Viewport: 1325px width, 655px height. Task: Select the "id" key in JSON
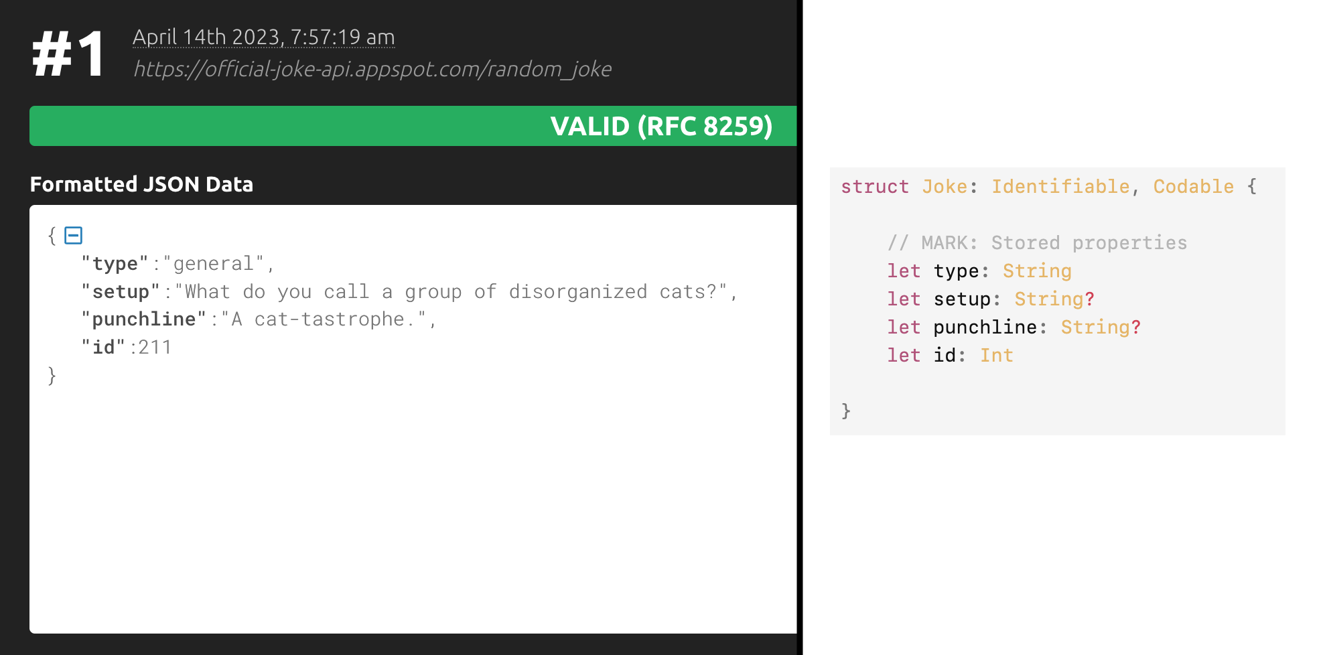pos(103,348)
